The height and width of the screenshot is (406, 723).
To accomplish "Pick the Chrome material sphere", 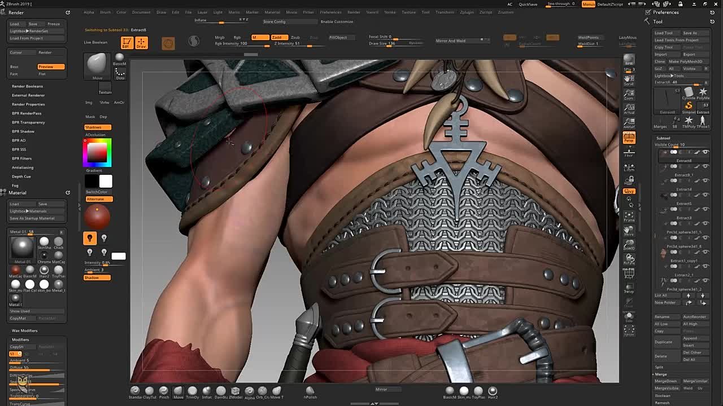I will [x=44, y=257].
